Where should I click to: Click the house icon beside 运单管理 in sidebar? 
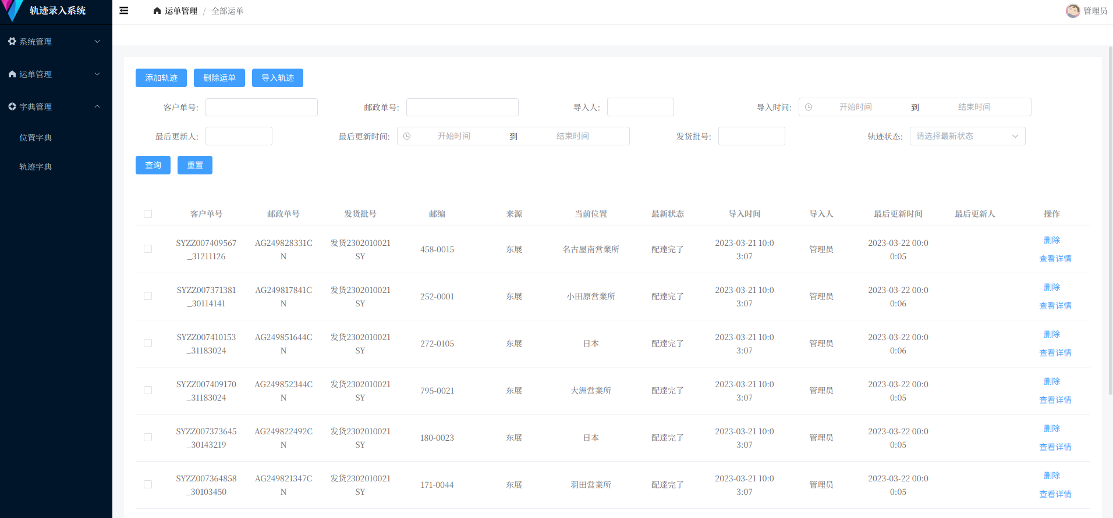pos(12,74)
